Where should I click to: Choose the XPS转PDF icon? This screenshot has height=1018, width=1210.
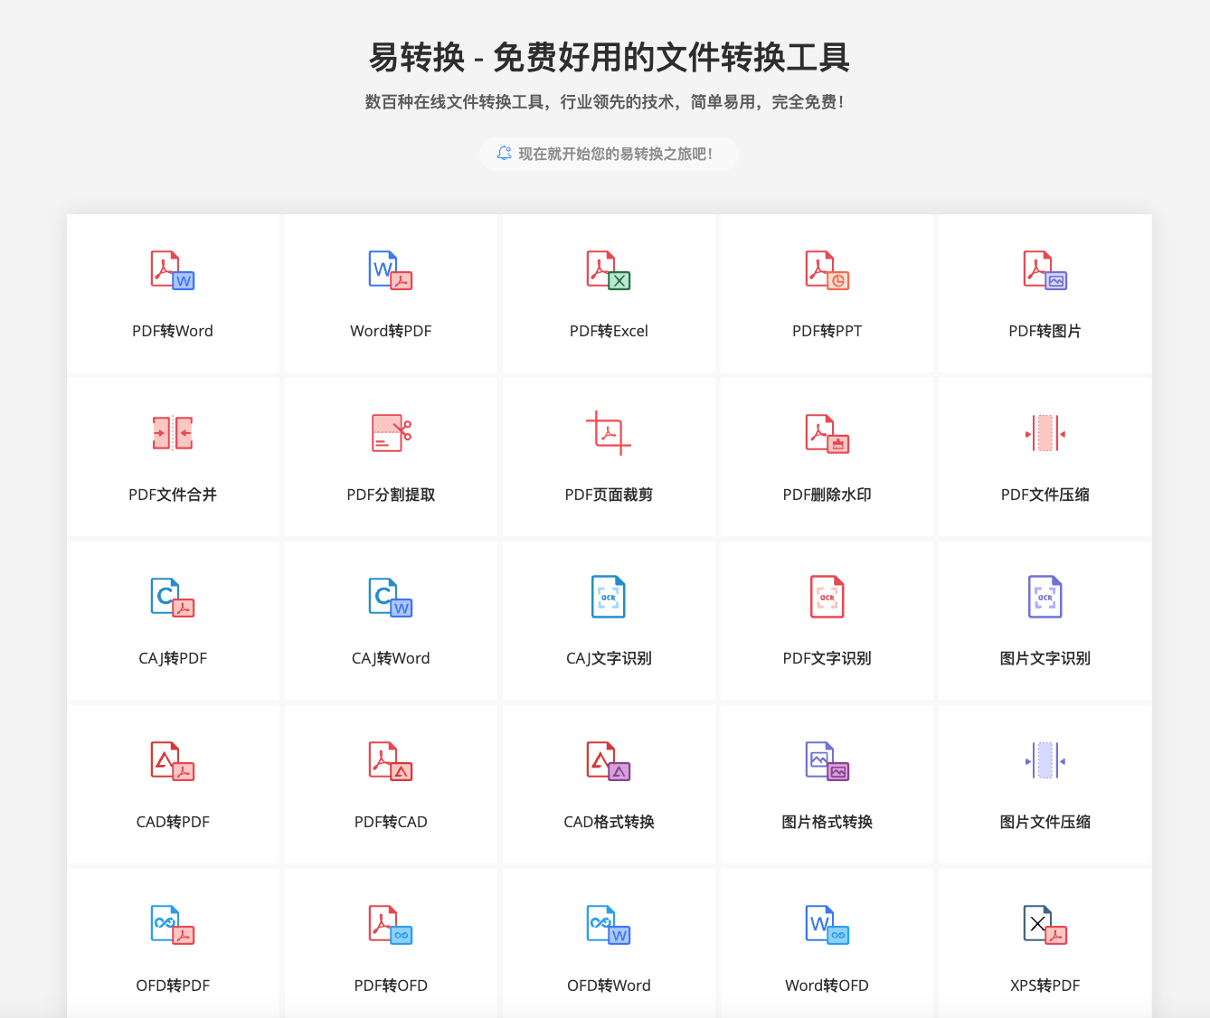[1045, 925]
